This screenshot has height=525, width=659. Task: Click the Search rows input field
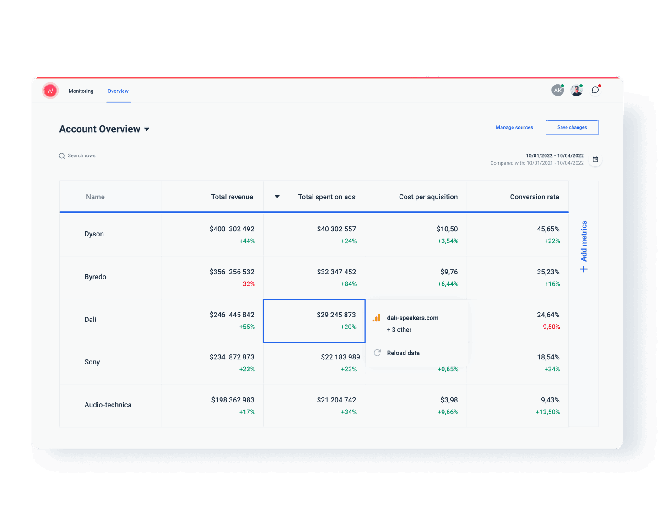pyautogui.click(x=81, y=155)
